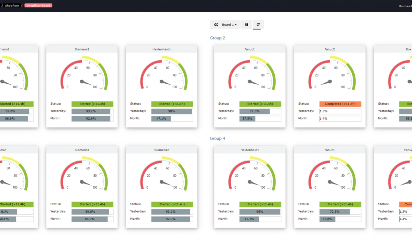Reload the board with the refresh icon
This screenshot has height=240, width=412.
tap(258, 25)
